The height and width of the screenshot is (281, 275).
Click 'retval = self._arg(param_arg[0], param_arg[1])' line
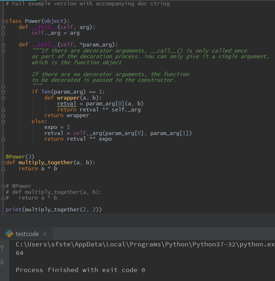[118, 133]
